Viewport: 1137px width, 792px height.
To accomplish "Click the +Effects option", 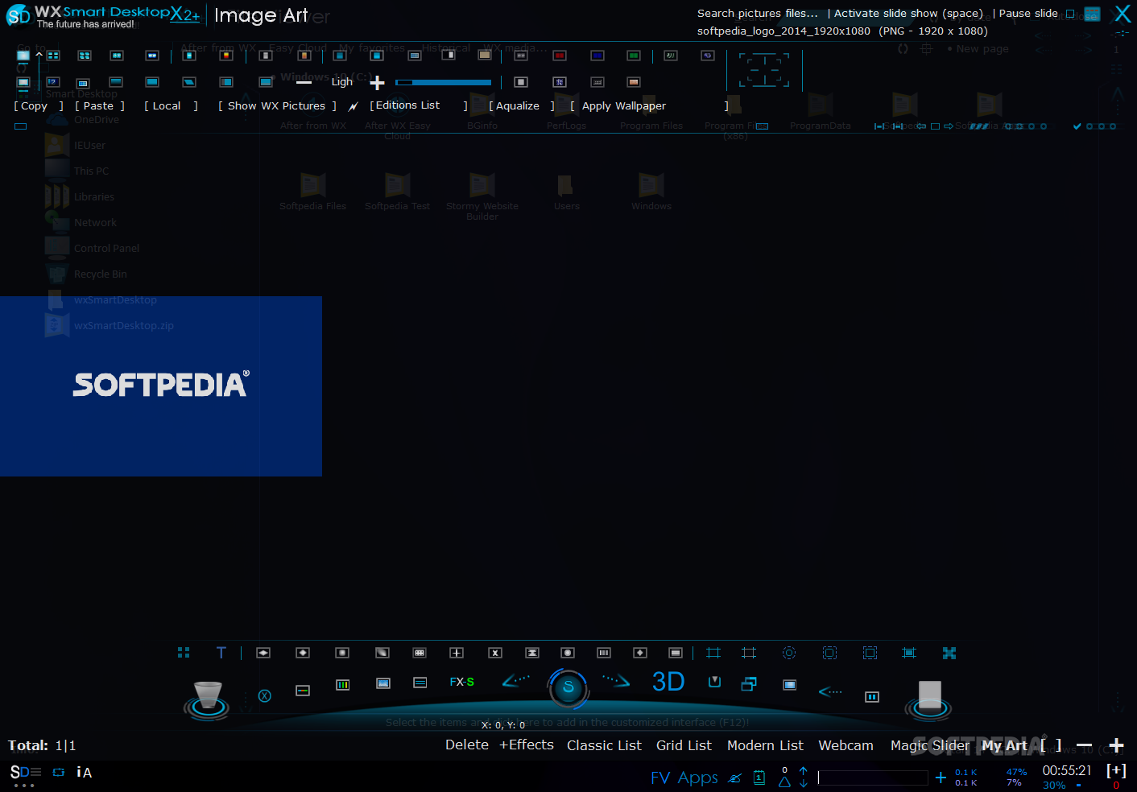I will pos(527,745).
